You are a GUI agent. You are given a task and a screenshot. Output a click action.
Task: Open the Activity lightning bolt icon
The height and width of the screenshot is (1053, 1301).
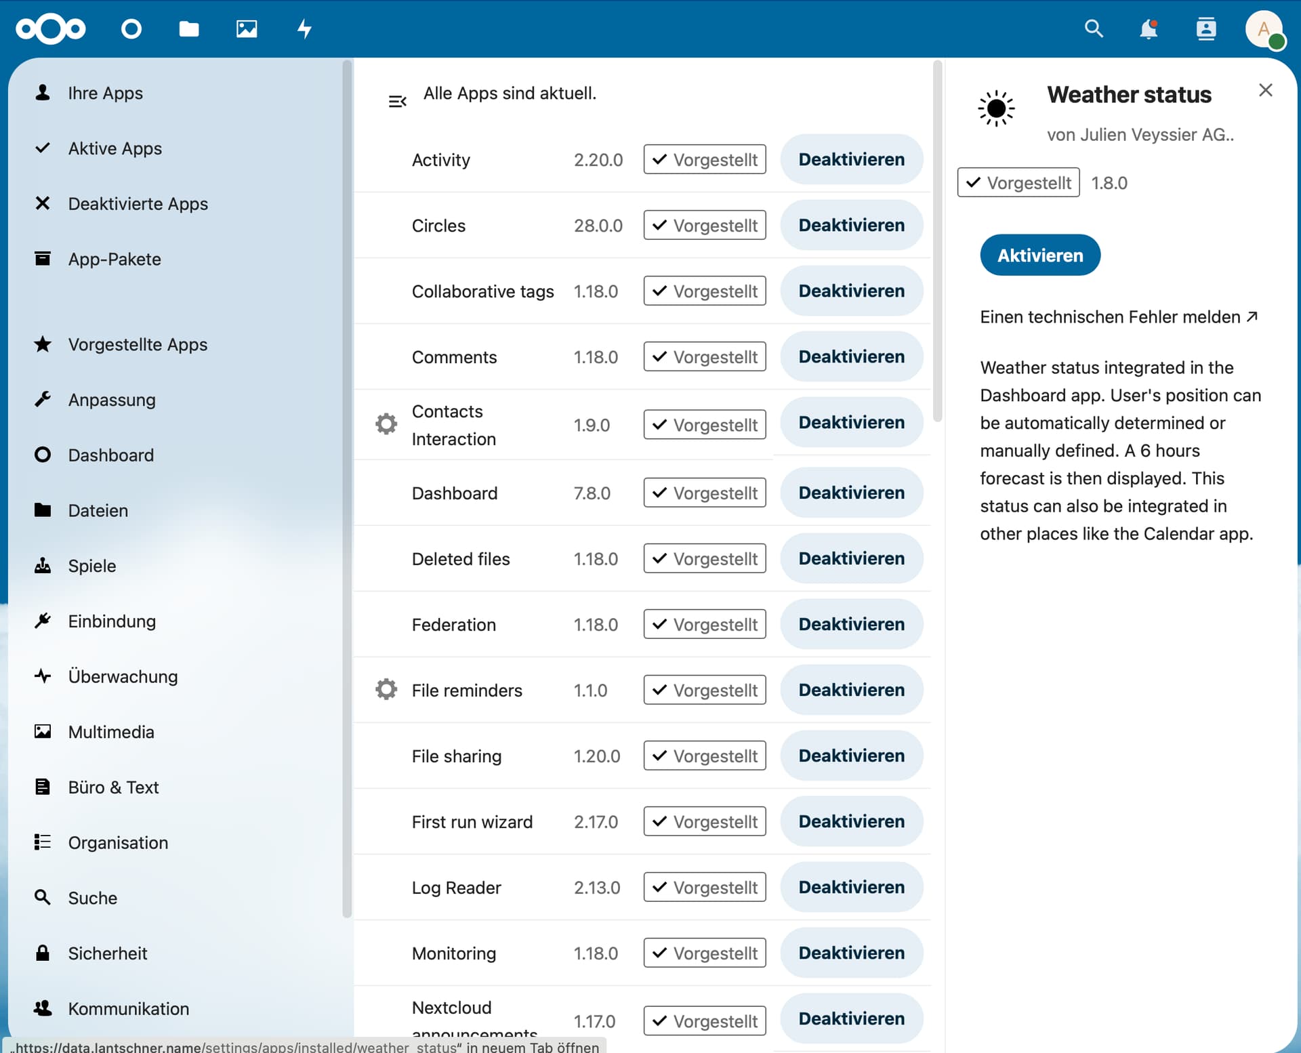305,28
